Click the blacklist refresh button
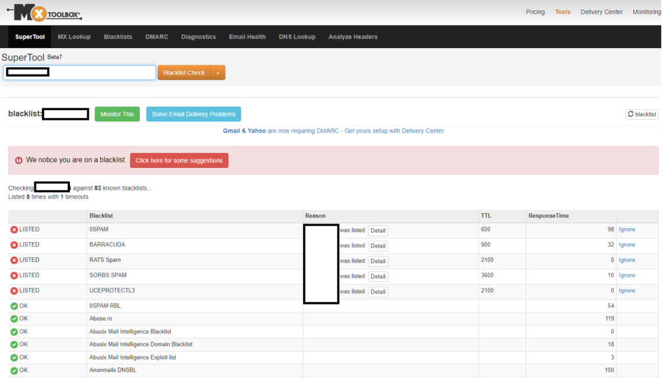663x379 pixels. click(642, 114)
